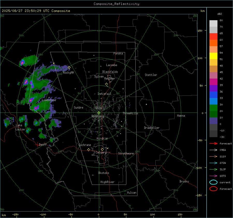Click the green 30 dBZ color swatch
Screen dimensions: 233x218
click(213, 108)
